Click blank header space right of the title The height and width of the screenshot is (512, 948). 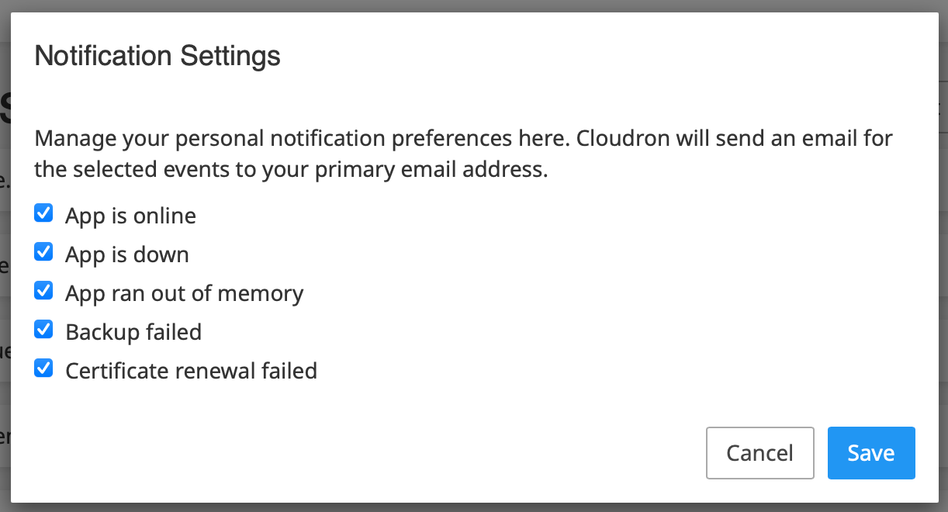pyautogui.click(x=621, y=56)
